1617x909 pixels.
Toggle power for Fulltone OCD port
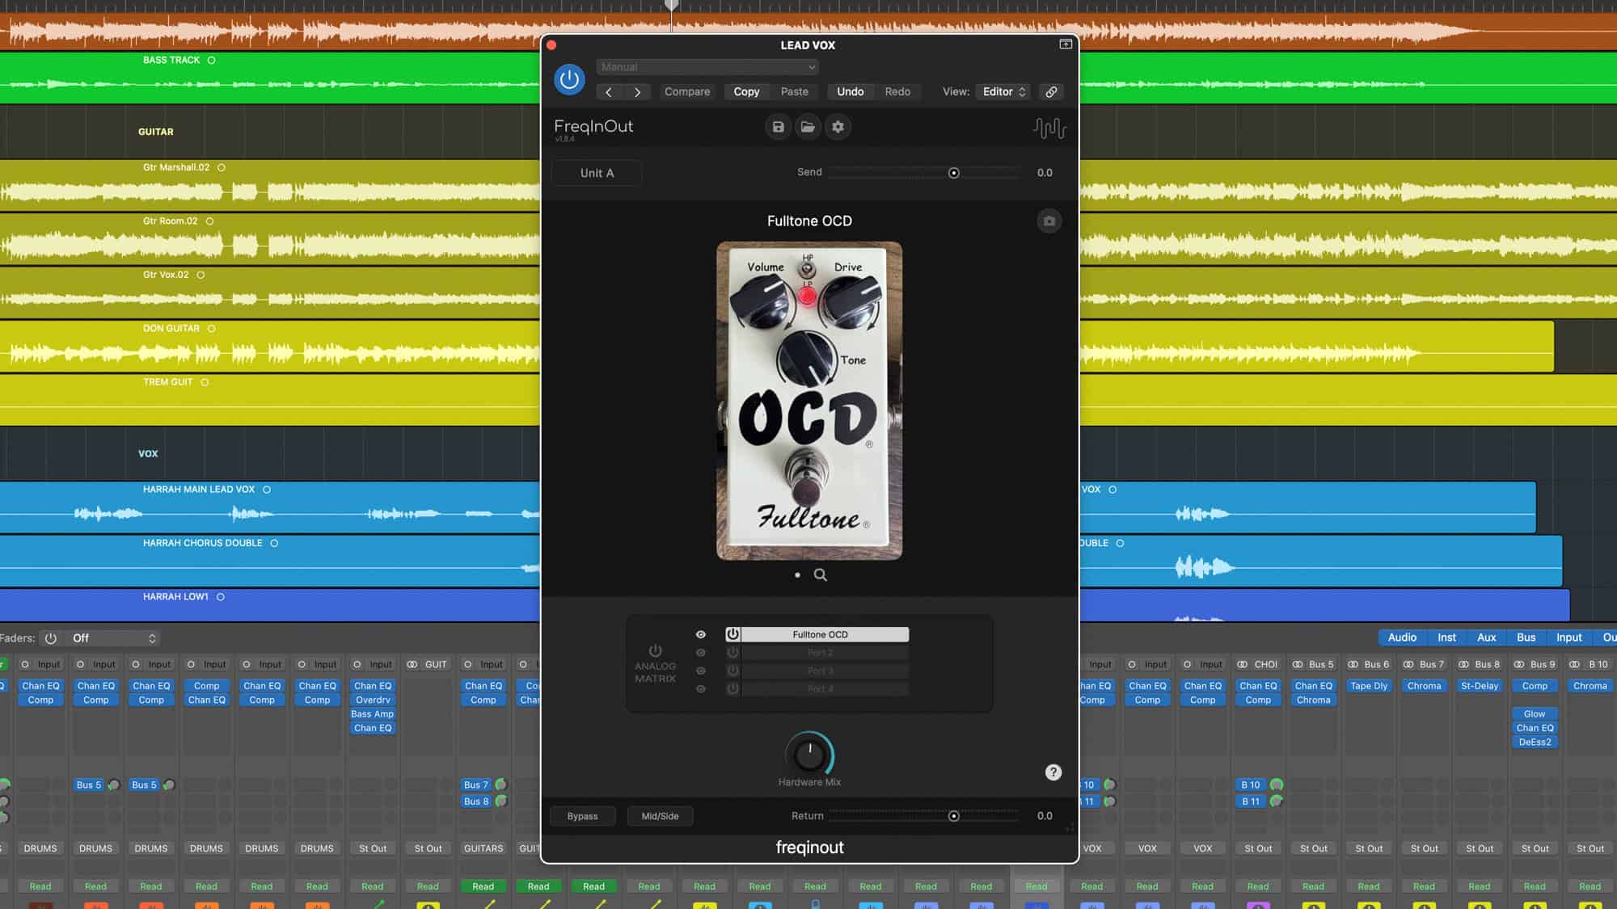pos(733,635)
